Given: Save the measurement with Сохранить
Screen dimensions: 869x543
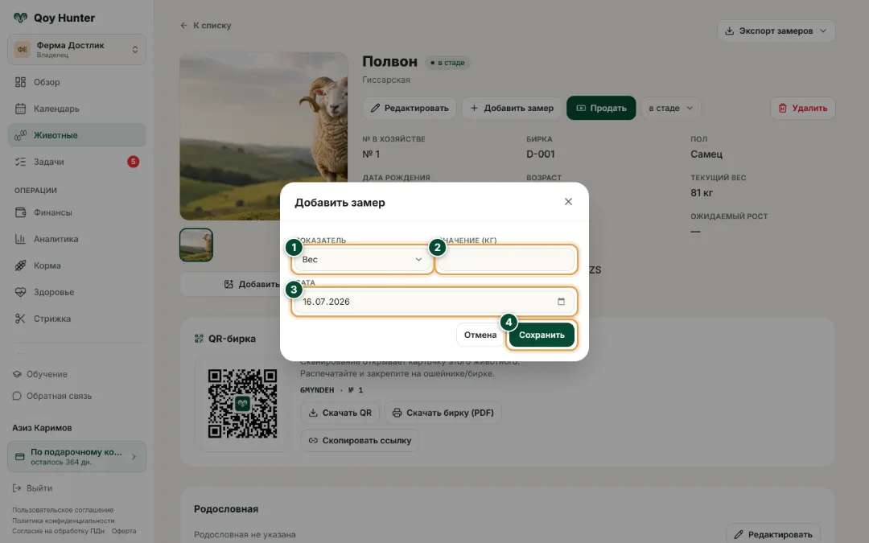Looking at the screenshot, I should tap(542, 335).
